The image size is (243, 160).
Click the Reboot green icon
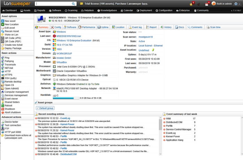point(3,106)
